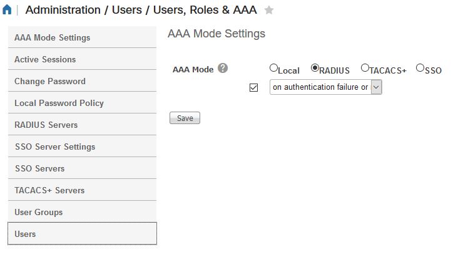The width and height of the screenshot is (458, 260).
Task: Select the Local AAA mode radio button
Action: point(273,68)
